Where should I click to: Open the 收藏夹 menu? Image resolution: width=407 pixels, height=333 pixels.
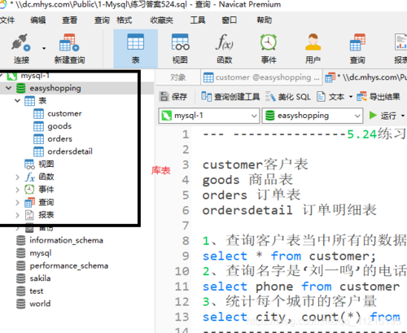pos(162,20)
